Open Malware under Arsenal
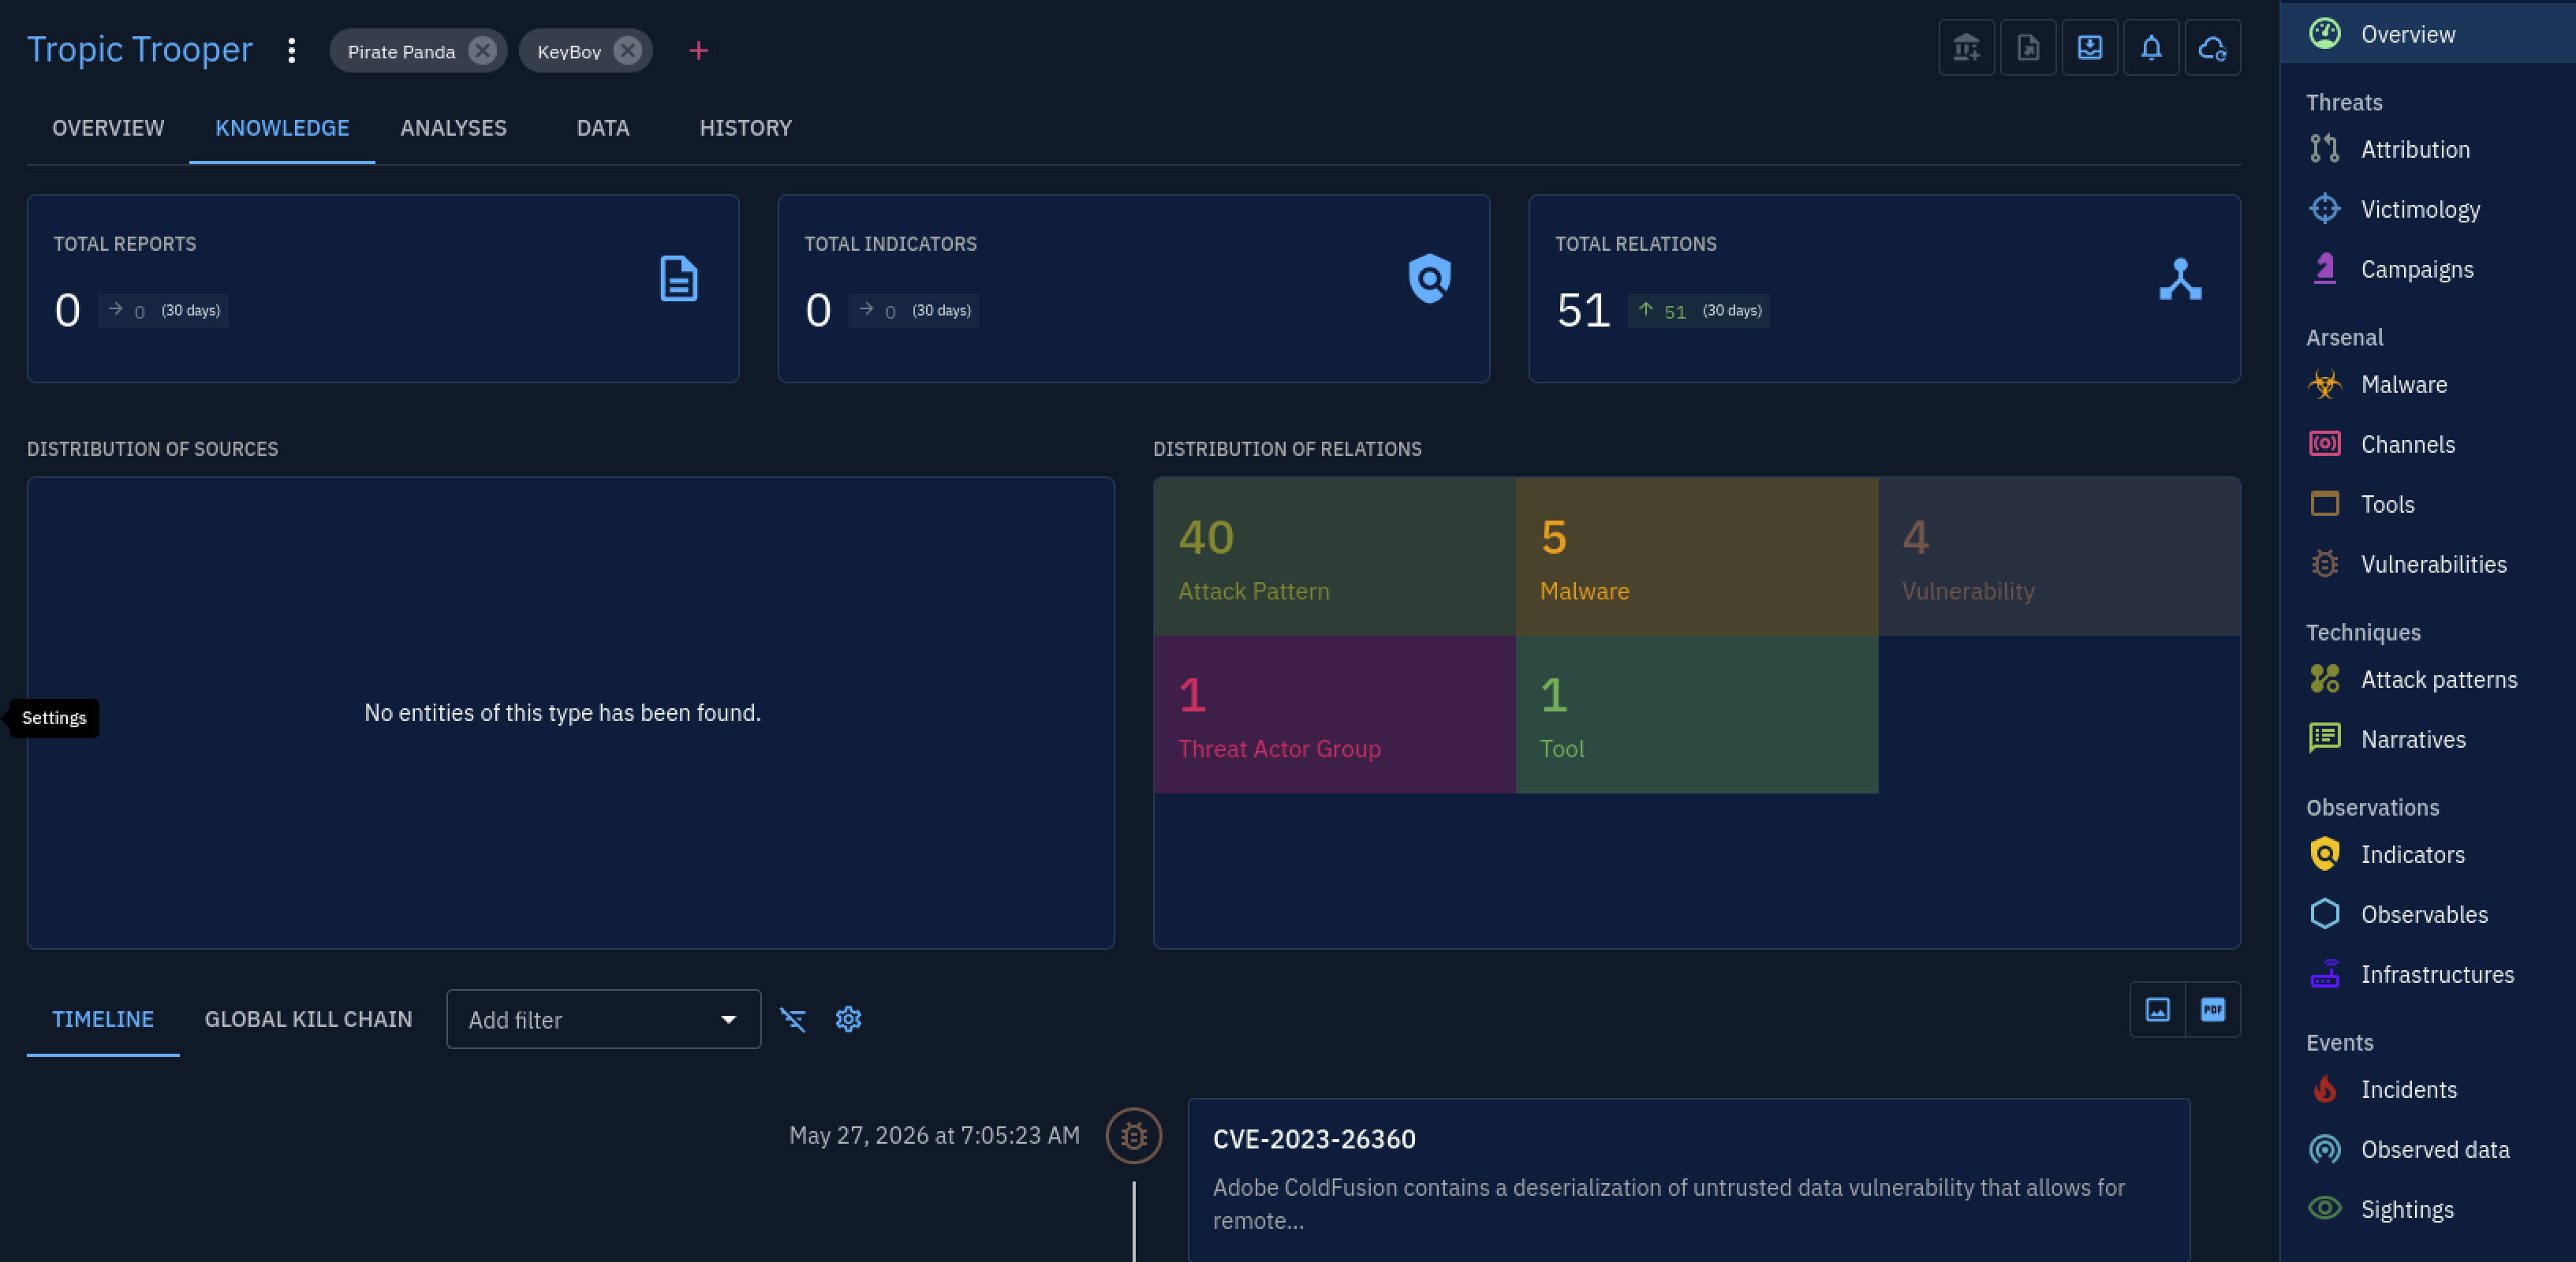 2428,384
